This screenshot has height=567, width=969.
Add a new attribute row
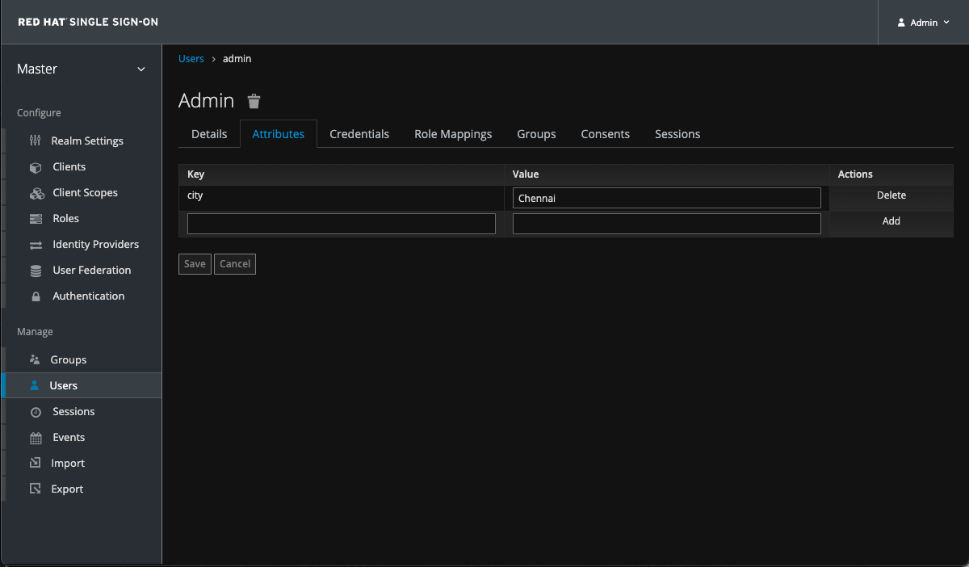891,220
